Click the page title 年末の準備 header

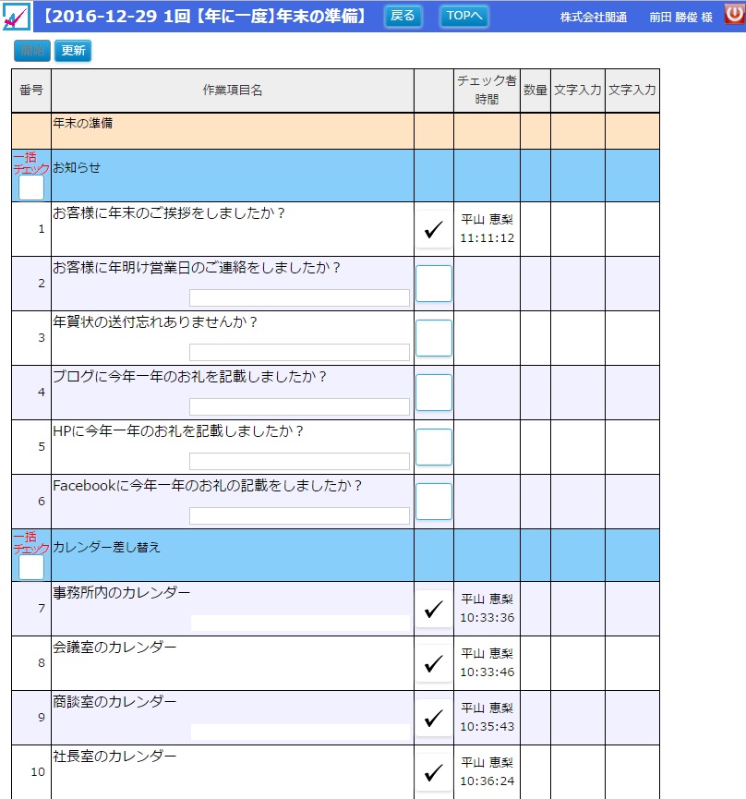[204, 17]
